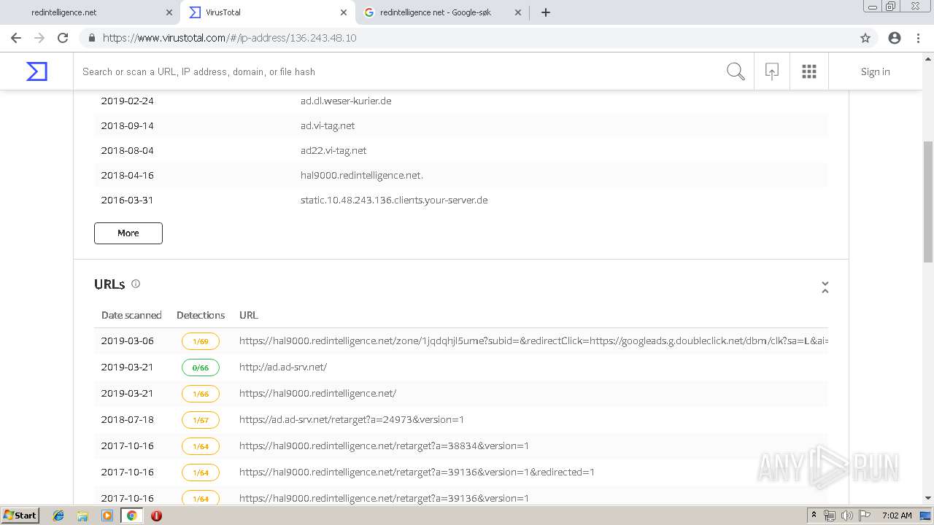934x525 pixels.
Task: Bookmark this page with the star
Action: pyautogui.click(x=865, y=38)
